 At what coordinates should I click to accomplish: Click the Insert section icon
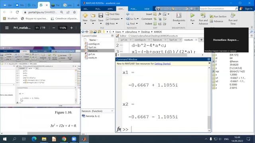pyautogui.click(x=155, y=14)
